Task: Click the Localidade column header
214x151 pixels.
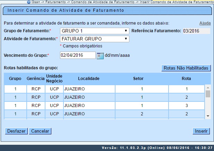Action: 89,79
